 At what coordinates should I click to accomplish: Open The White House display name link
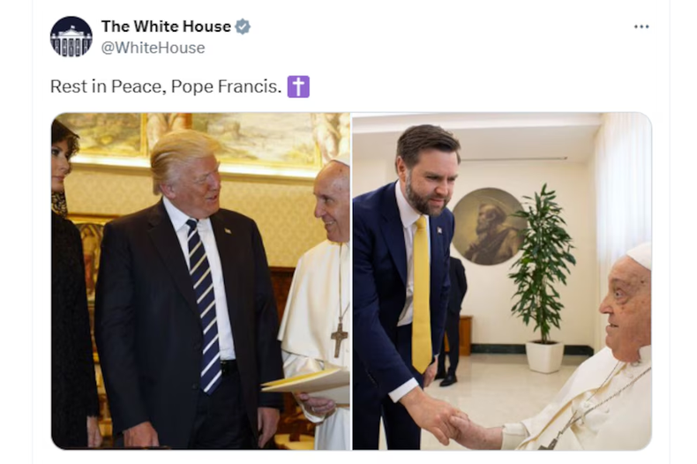pos(166,26)
